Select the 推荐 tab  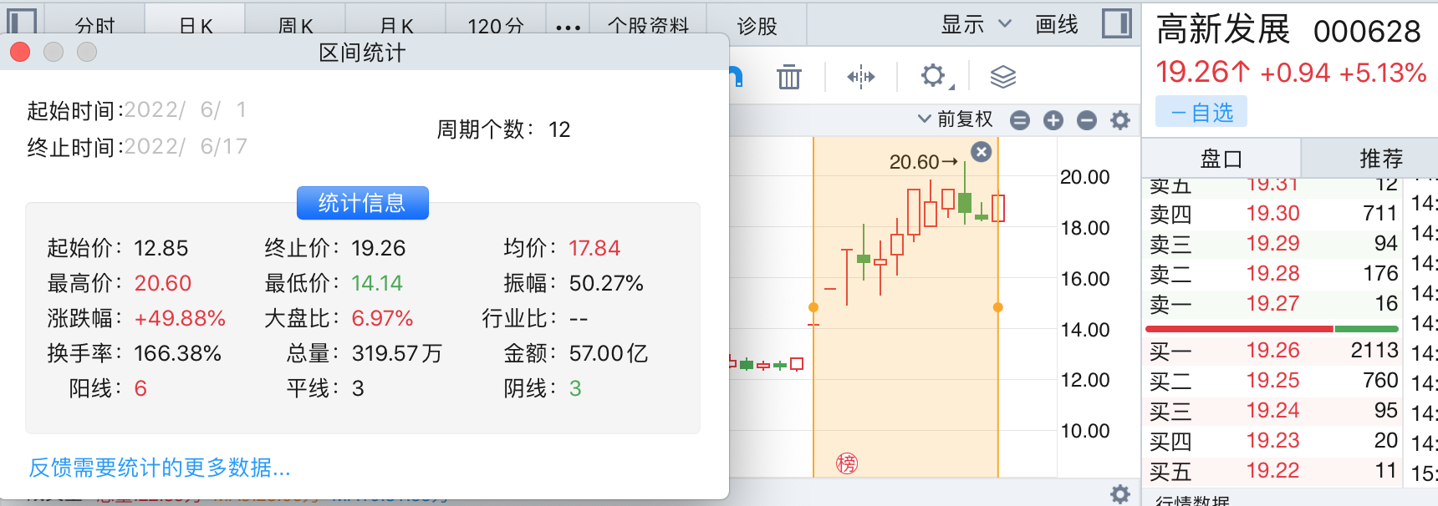[x=1380, y=159]
